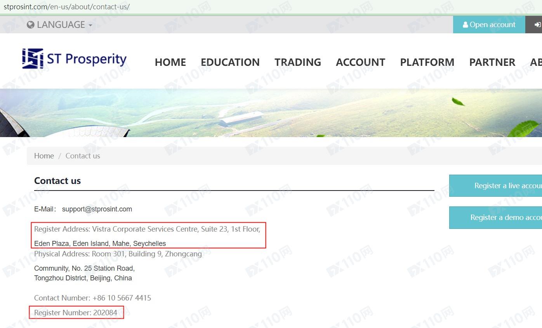Click the green landscape banner image
The width and height of the screenshot is (542, 328).
tap(271, 113)
